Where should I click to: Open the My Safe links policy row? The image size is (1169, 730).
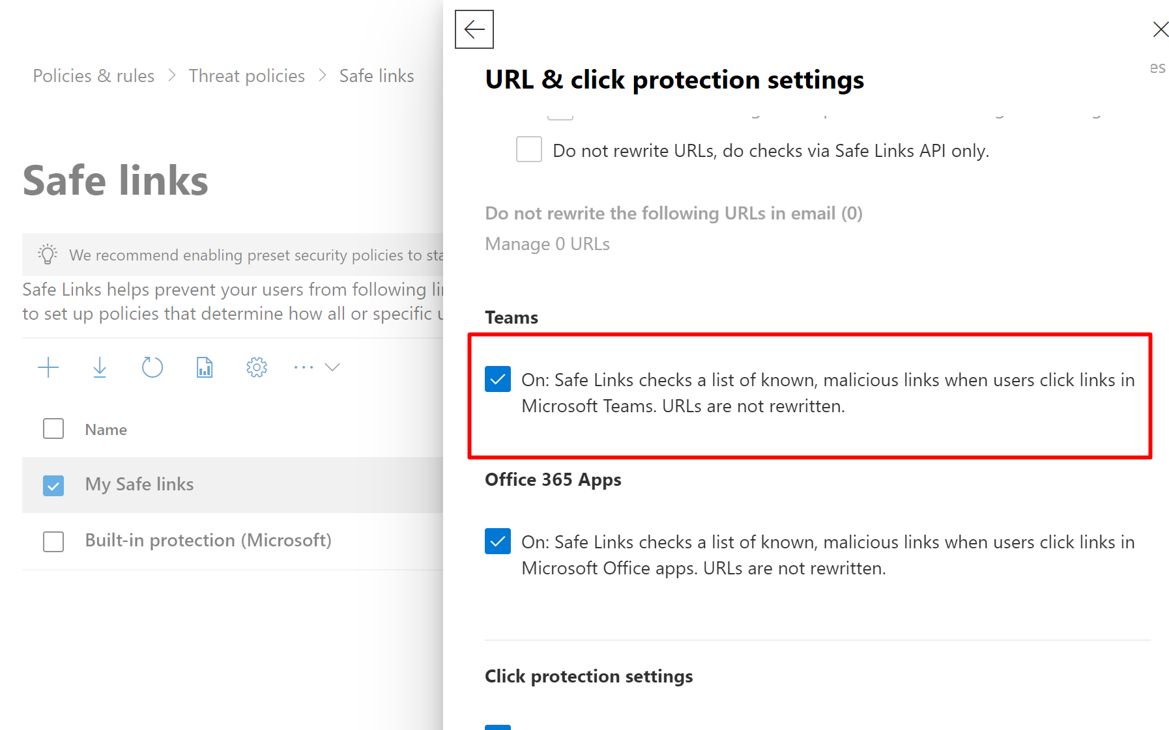(139, 484)
